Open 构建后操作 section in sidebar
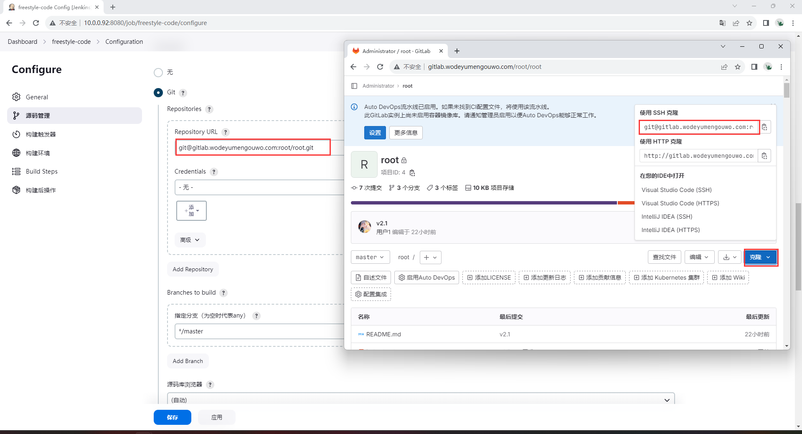 (74, 190)
